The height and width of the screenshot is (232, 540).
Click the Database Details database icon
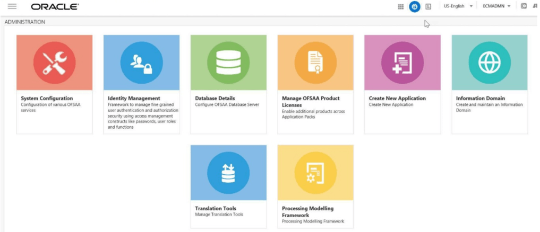pos(228,63)
